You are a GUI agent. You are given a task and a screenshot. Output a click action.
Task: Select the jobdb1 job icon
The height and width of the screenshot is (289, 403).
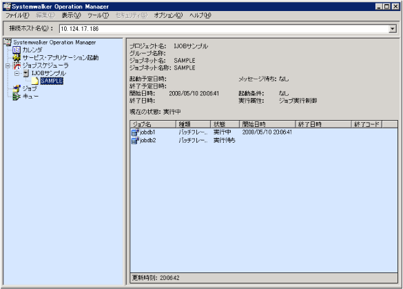pyautogui.click(x=135, y=132)
